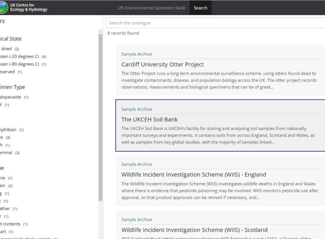Viewport: 325px width, 239px height.
Task: Click Sample Archive label above UKCEH Soil Bank
Action: [x=137, y=109]
